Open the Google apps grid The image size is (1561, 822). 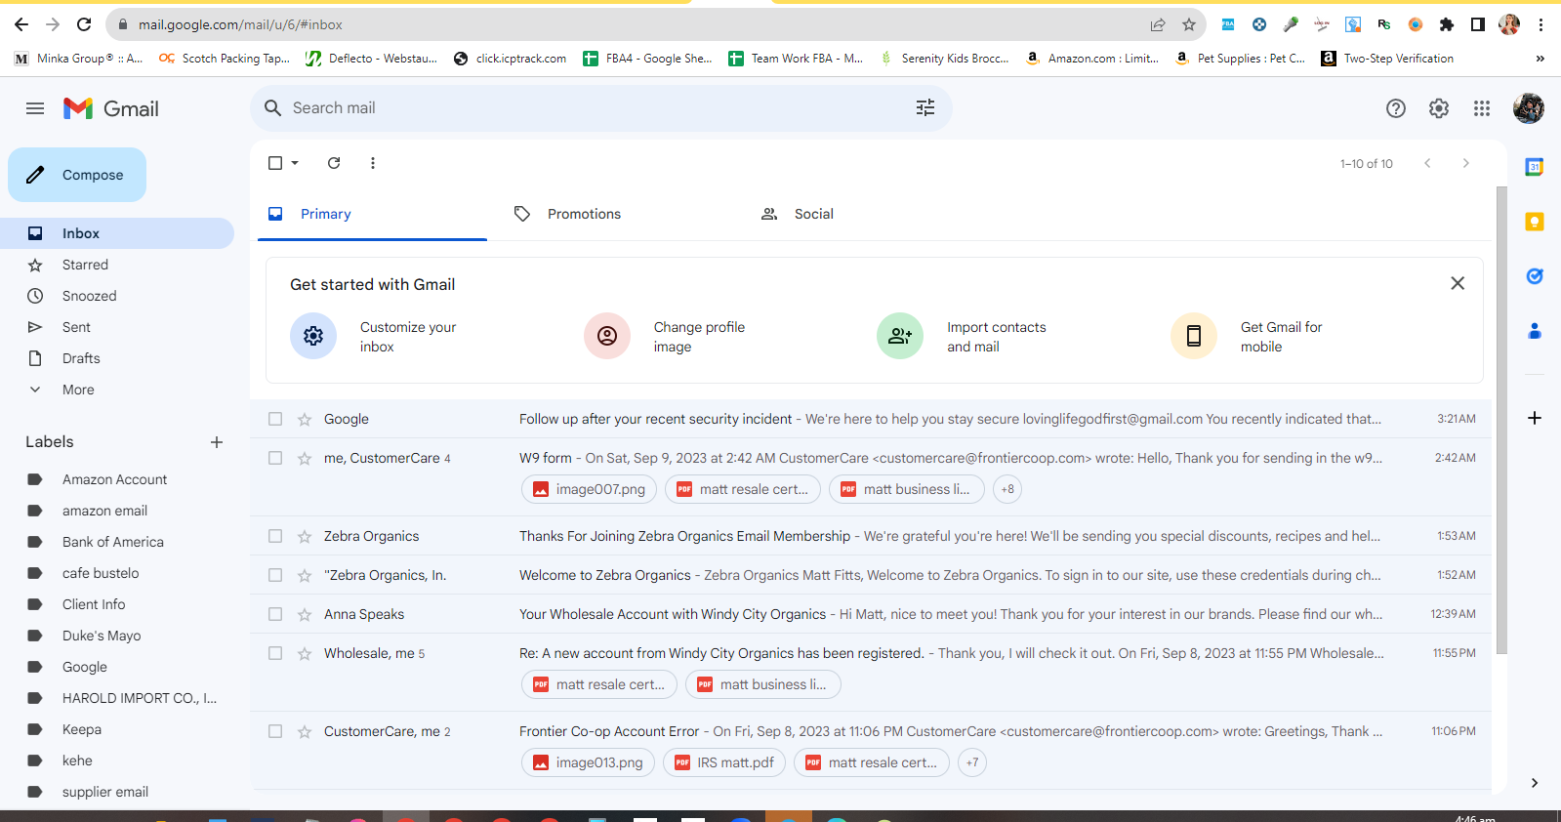1482,108
